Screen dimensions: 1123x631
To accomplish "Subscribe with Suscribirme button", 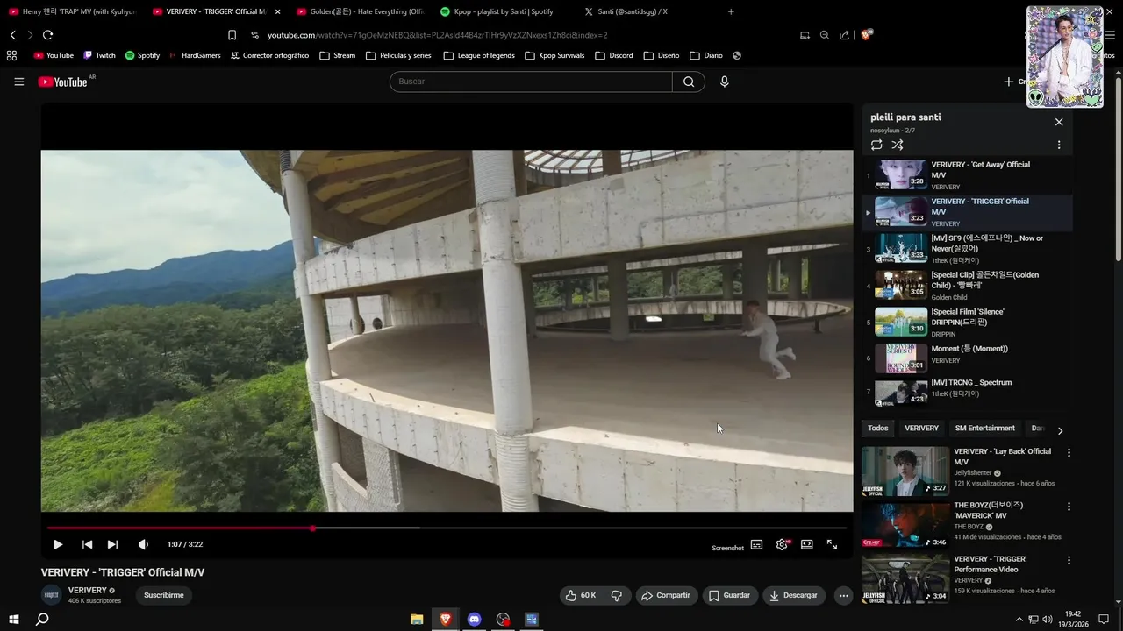I will (164, 595).
